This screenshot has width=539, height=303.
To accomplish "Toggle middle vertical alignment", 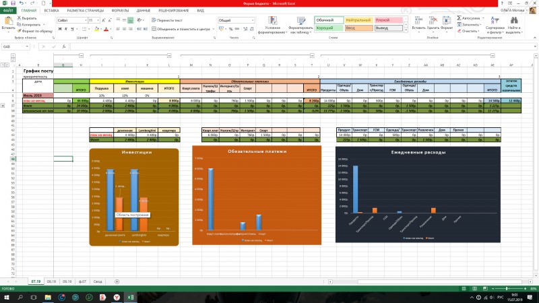I will tap(124, 20).
